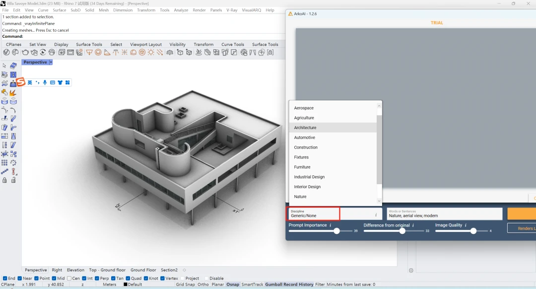536x289 pixels.
Task: Click the Words or Sentences prompt field
Action: (x=444, y=214)
